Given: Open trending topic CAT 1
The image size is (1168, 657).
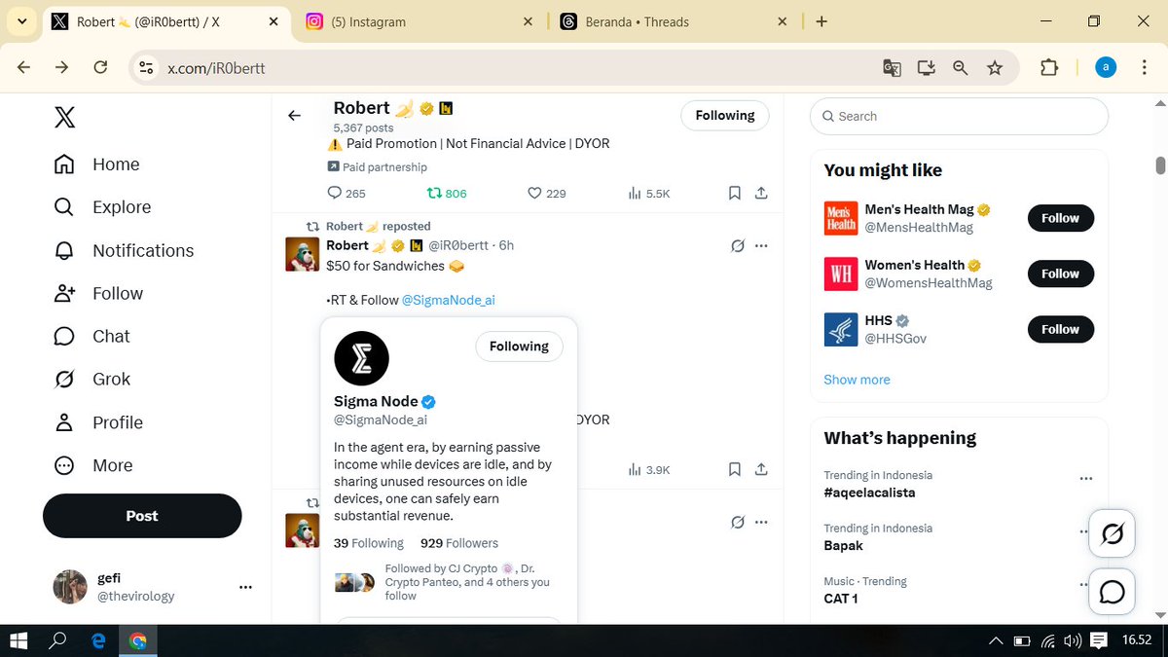Looking at the screenshot, I should 843,599.
